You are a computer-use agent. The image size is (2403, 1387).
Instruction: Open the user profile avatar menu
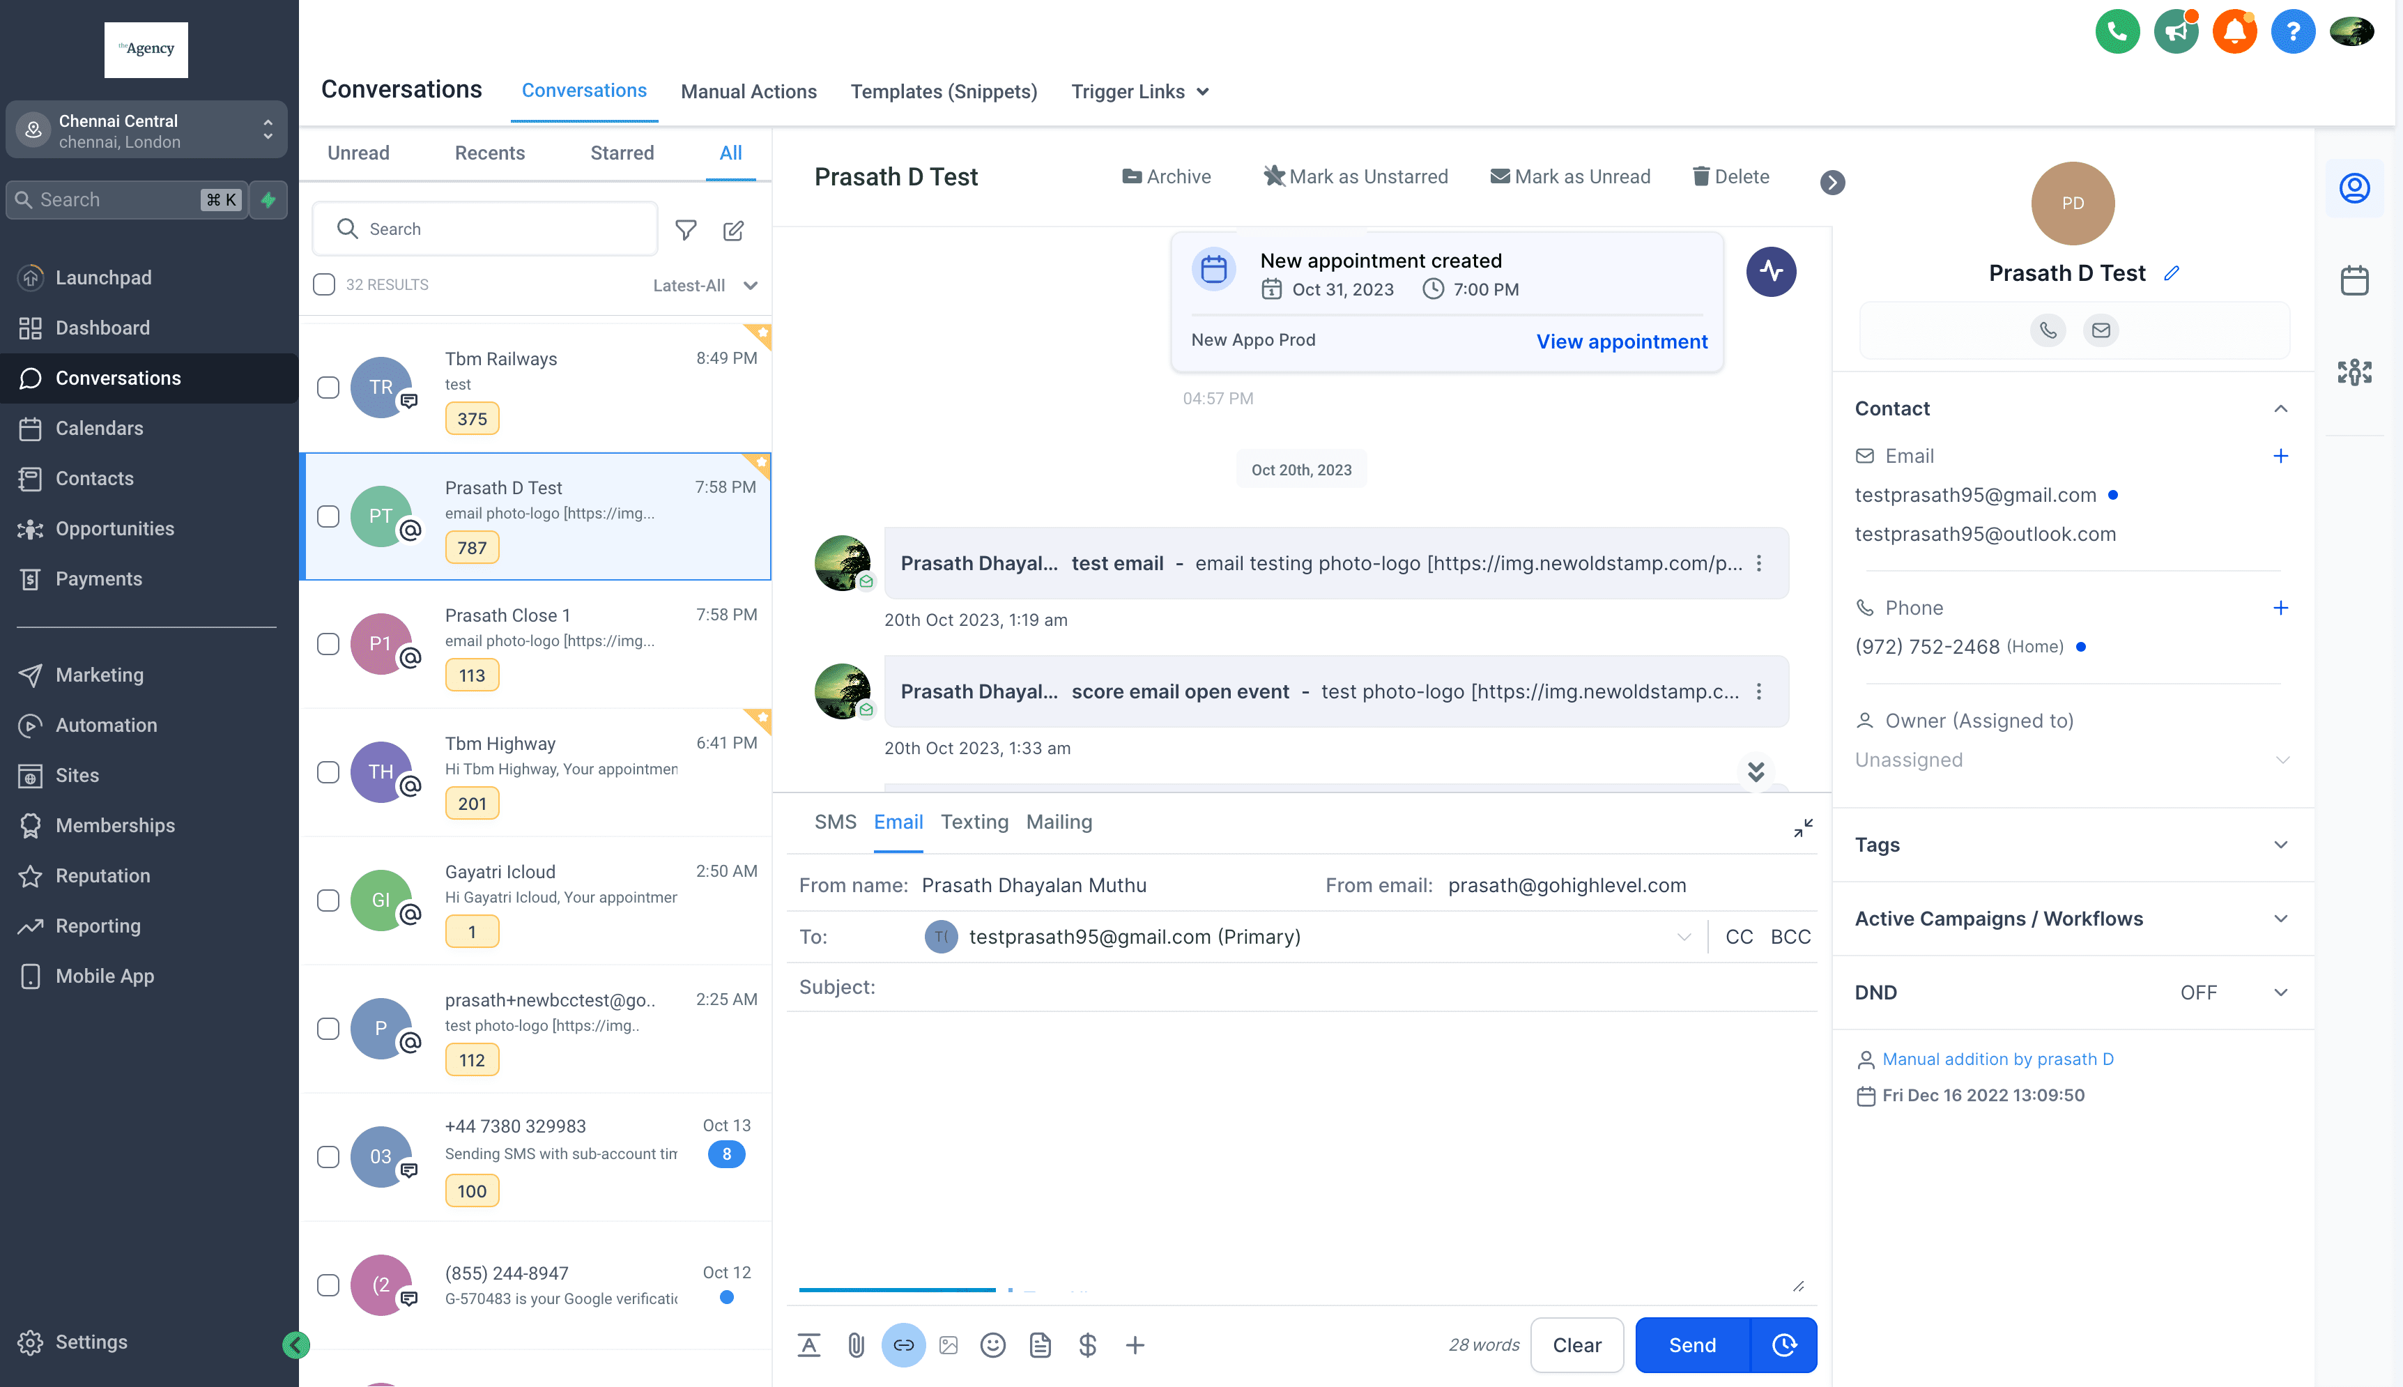point(2351,31)
